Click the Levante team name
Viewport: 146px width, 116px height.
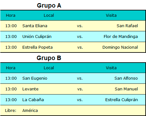(x=30, y=89)
